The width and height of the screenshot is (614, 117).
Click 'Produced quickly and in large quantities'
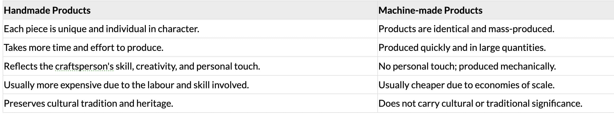[x=462, y=48]
